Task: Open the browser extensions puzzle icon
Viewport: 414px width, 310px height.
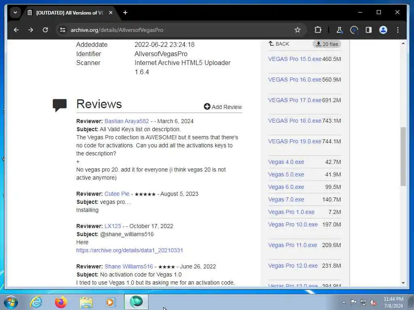Action: coord(318,30)
